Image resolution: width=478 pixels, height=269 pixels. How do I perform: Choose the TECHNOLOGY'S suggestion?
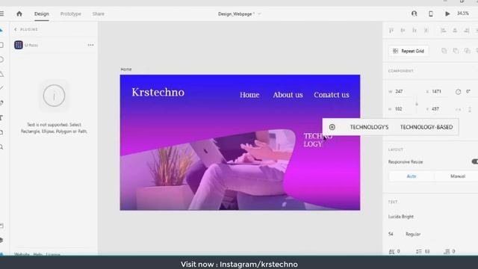[x=369, y=127]
